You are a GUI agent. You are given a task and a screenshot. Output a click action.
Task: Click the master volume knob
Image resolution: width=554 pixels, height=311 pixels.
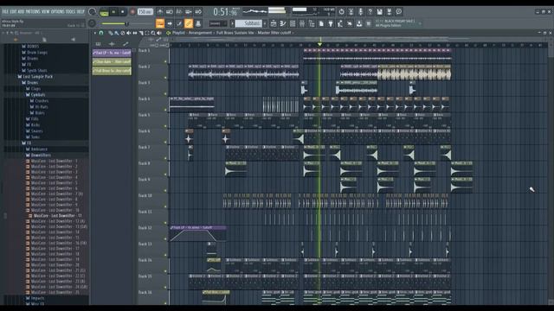tap(92, 11)
